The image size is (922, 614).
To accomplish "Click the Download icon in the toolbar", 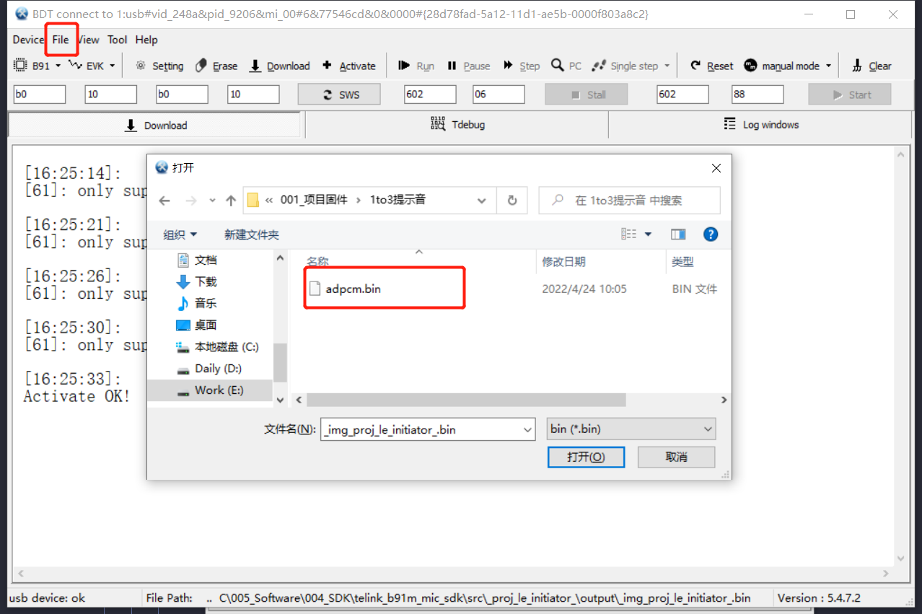I will pos(255,66).
